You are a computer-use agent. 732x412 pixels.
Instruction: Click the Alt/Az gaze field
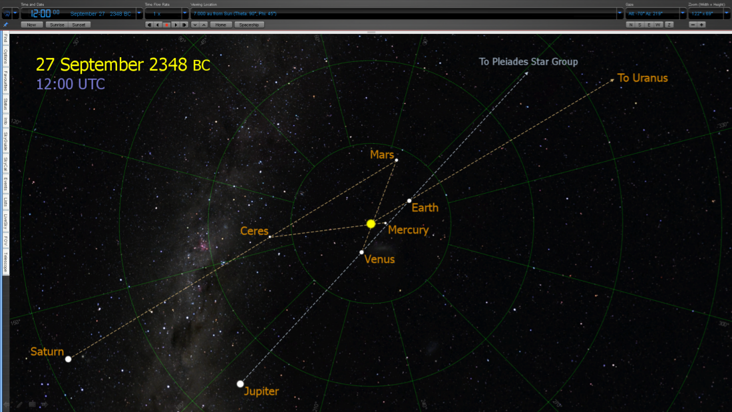(x=653, y=13)
